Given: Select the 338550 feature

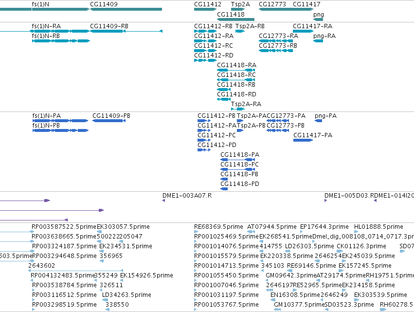Looking at the screenshot, I should click(x=108, y=310).
